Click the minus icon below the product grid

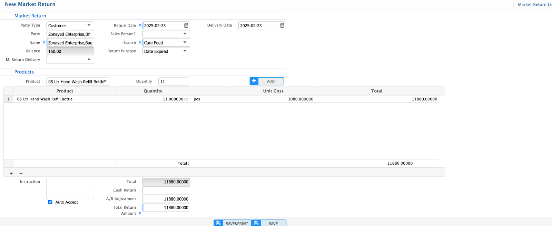(x=21, y=173)
